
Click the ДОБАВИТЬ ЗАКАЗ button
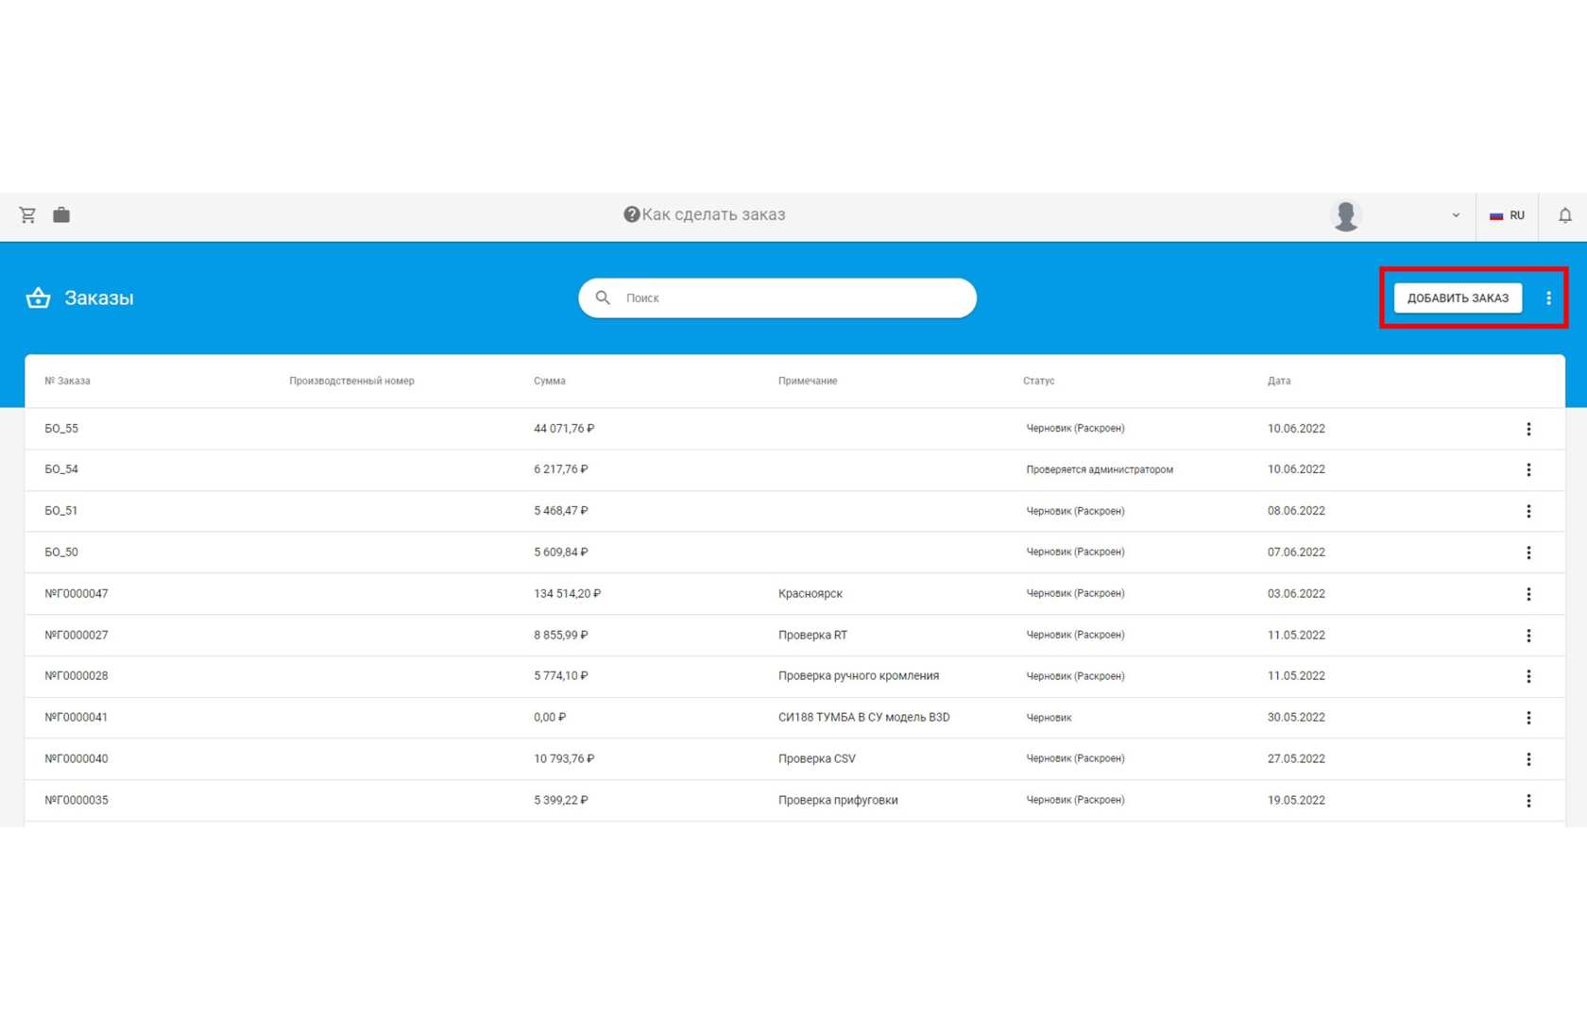pos(1458,297)
